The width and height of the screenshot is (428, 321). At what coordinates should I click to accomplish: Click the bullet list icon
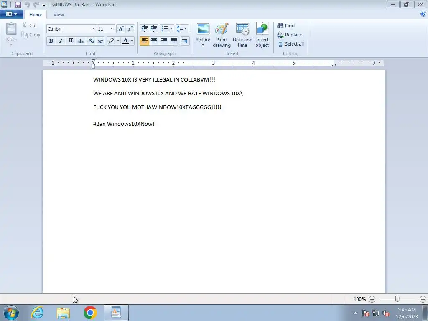click(x=165, y=29)
